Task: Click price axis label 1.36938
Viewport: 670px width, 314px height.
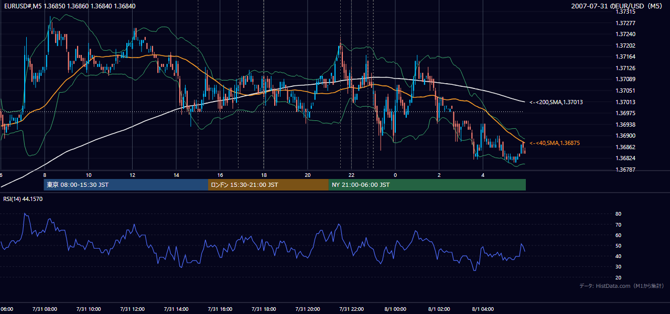Action: [625, 125]
